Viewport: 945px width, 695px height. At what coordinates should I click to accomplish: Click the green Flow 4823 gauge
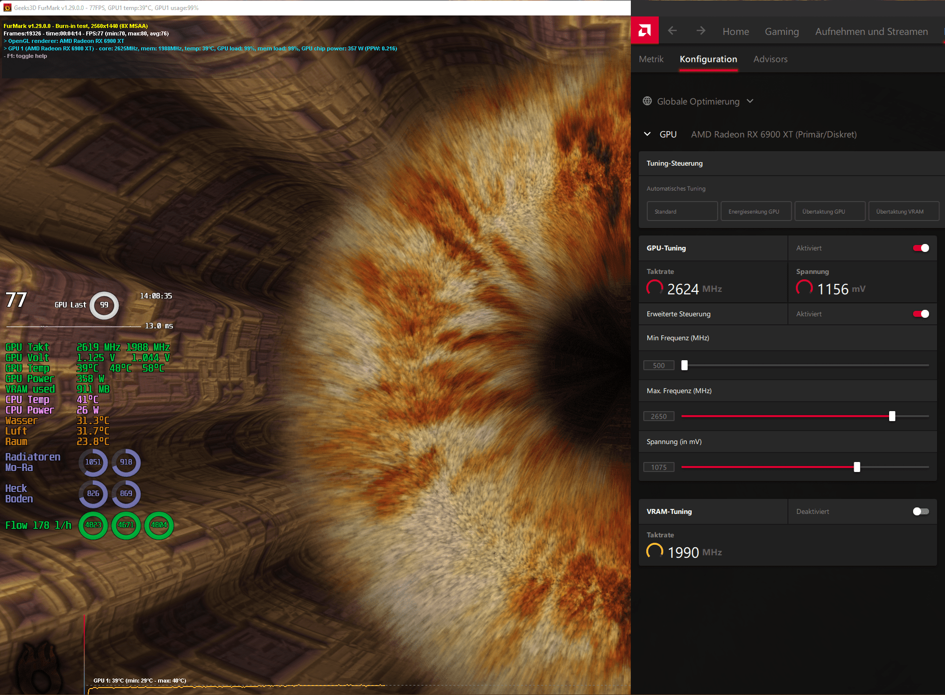tap(93, 525)
